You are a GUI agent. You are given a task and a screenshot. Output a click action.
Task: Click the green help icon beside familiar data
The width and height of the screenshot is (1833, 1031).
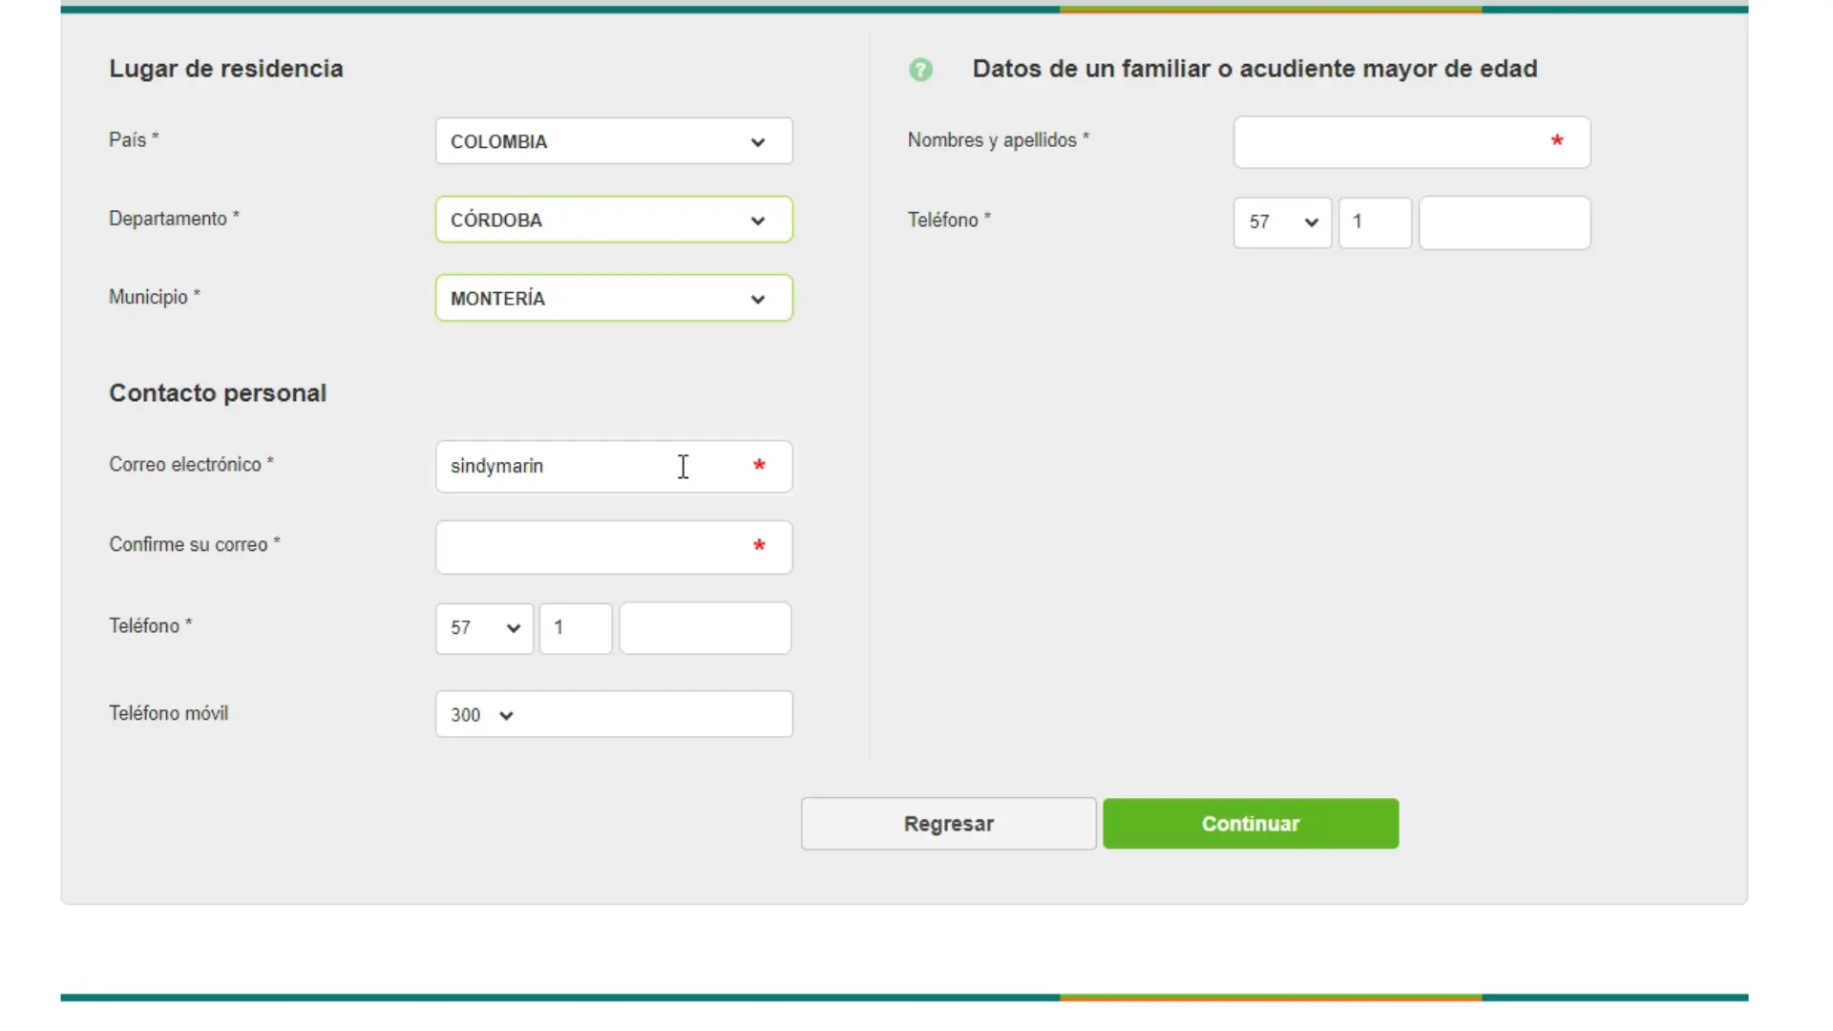919,69
